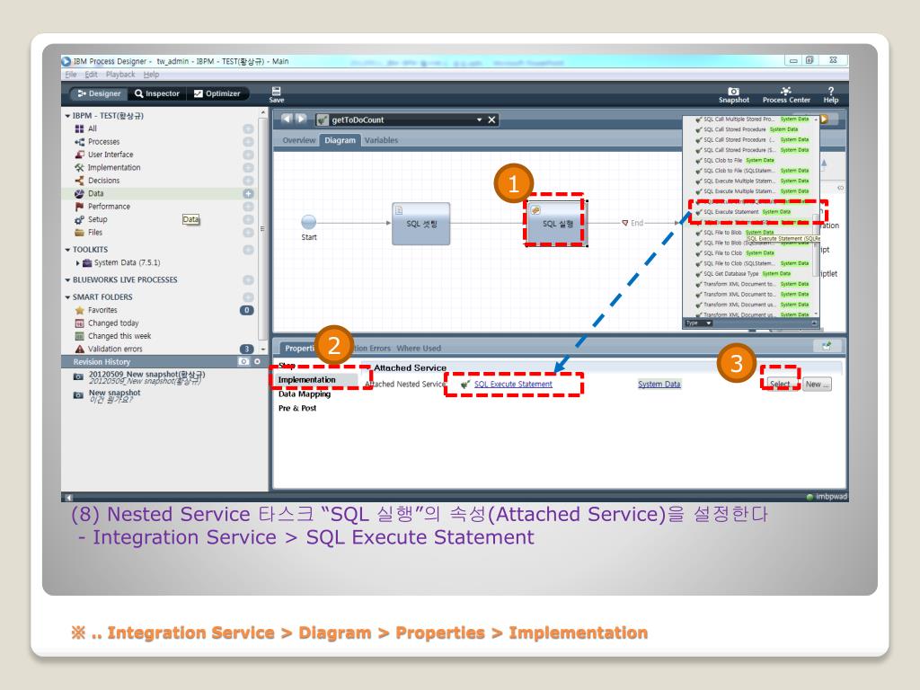Select the Pre & Post properties section
This screenshot has height=690, width=920.
(297, 408)
